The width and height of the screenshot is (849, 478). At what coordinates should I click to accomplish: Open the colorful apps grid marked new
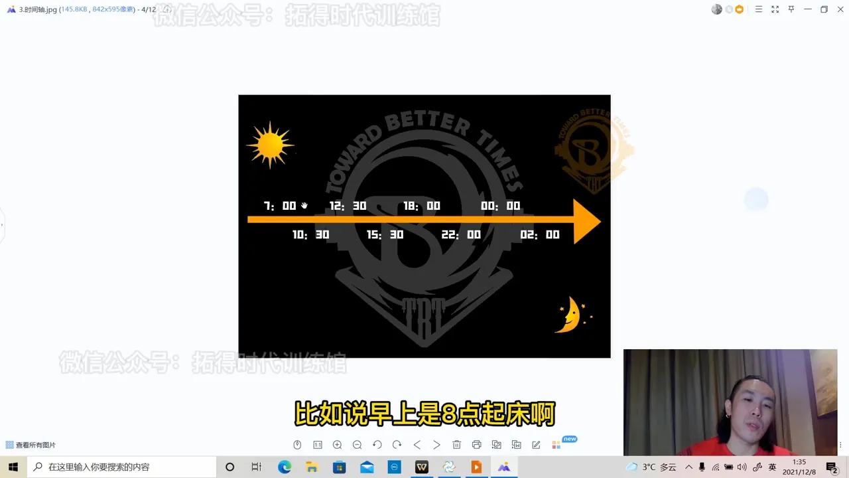coord(556,445)
